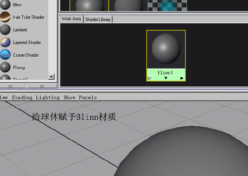Expand blinn1 output connections right arrow
This screenshot has width=248, height=176.
[182, 78]
